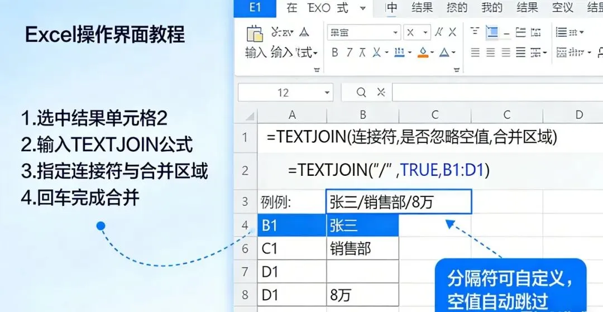Toggle the overlined X strikethrough button
603x312 pixels.
362,52
